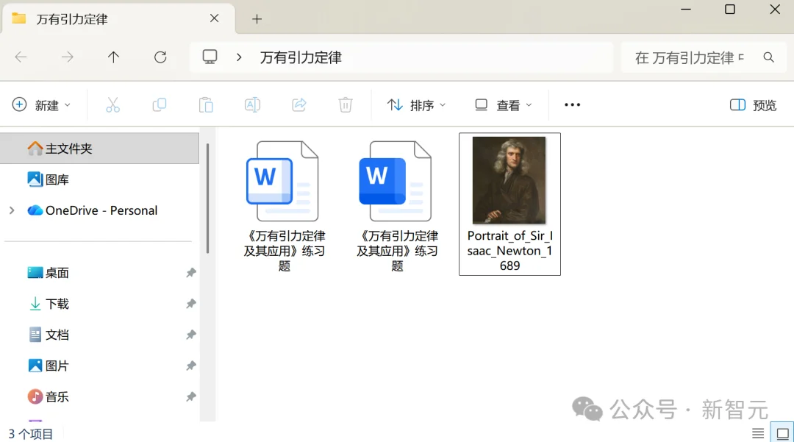This screenshot has height=442, width=794.
Task: Switch to large thumbnails view
Action: coord(781,432)
